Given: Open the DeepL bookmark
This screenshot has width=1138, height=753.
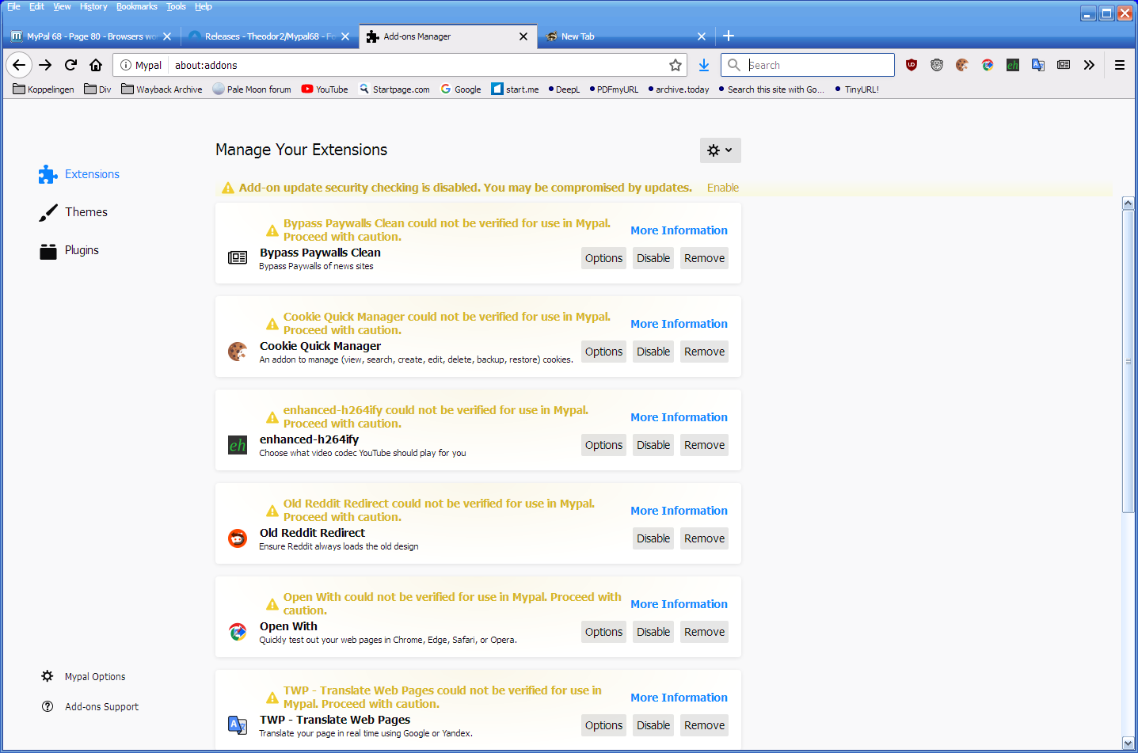Looking at the screenshot, I should point(564,89).
